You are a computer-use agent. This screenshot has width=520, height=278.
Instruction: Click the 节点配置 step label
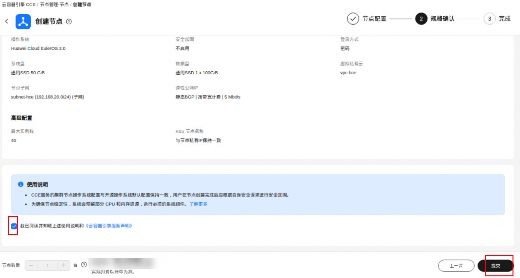[374, 19]
